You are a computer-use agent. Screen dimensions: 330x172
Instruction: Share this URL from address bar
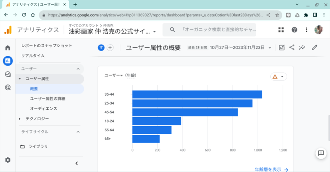(268, 15)
